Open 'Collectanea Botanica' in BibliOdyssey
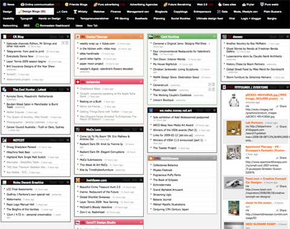The width and height of the screenshot is (290, 229). point(166,165)
